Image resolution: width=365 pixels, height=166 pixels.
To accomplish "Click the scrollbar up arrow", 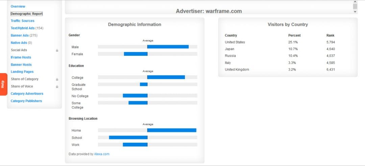I will point(355,2).
